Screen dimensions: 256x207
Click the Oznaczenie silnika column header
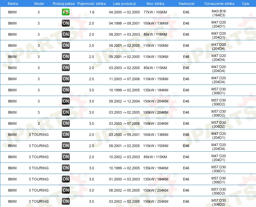(219, 4)
